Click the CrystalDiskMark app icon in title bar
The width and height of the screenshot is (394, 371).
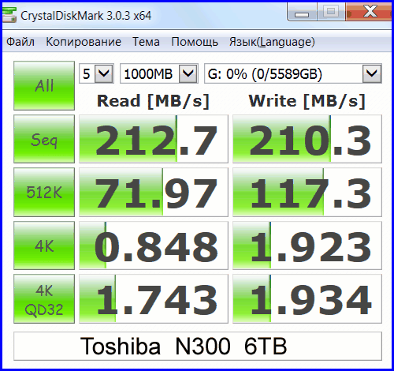pos(9,15)
